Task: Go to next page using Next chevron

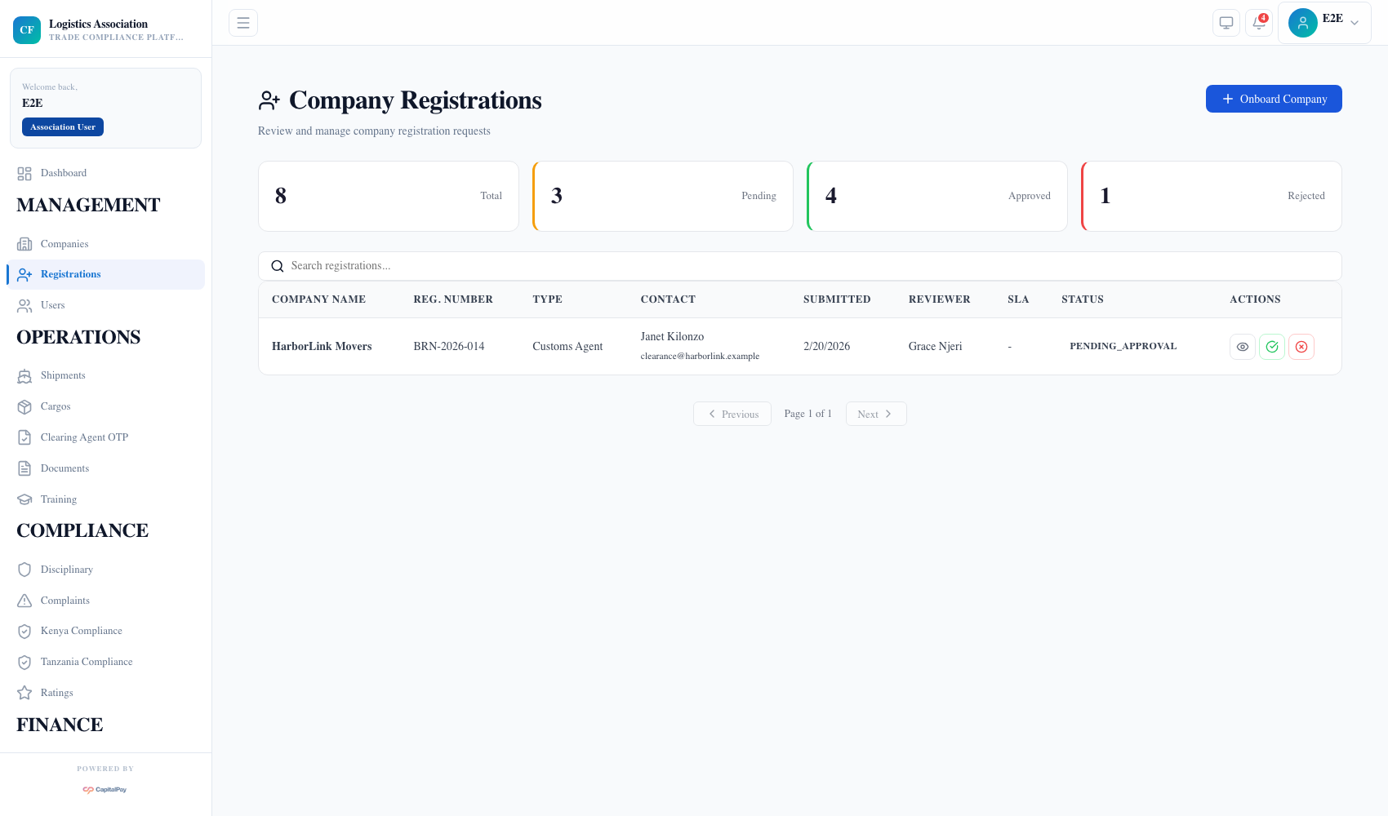Action: (875, 414)
